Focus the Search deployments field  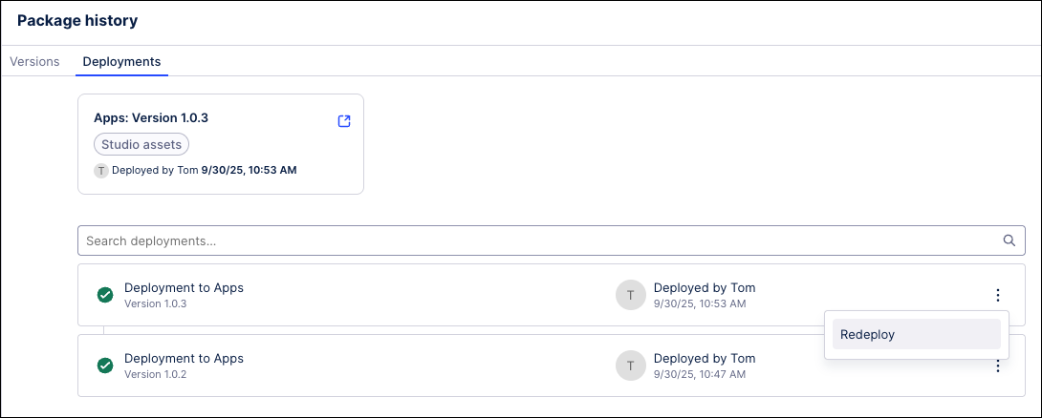click(535, 240)
